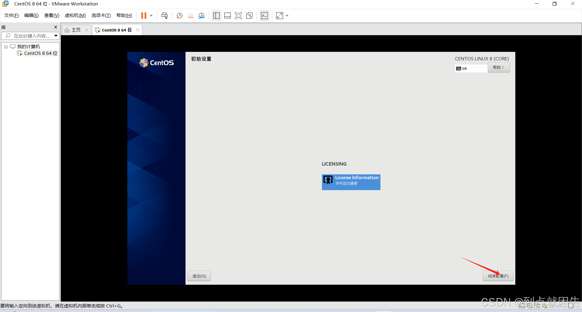
Task: Toggle the thumbnail bar view
Action: tap(227, 16)
